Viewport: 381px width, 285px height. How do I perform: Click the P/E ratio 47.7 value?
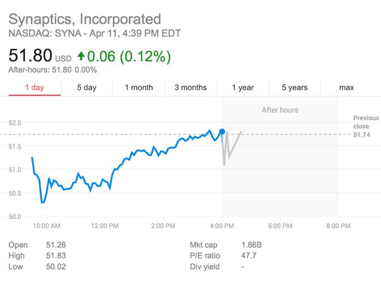pos(249,256)
